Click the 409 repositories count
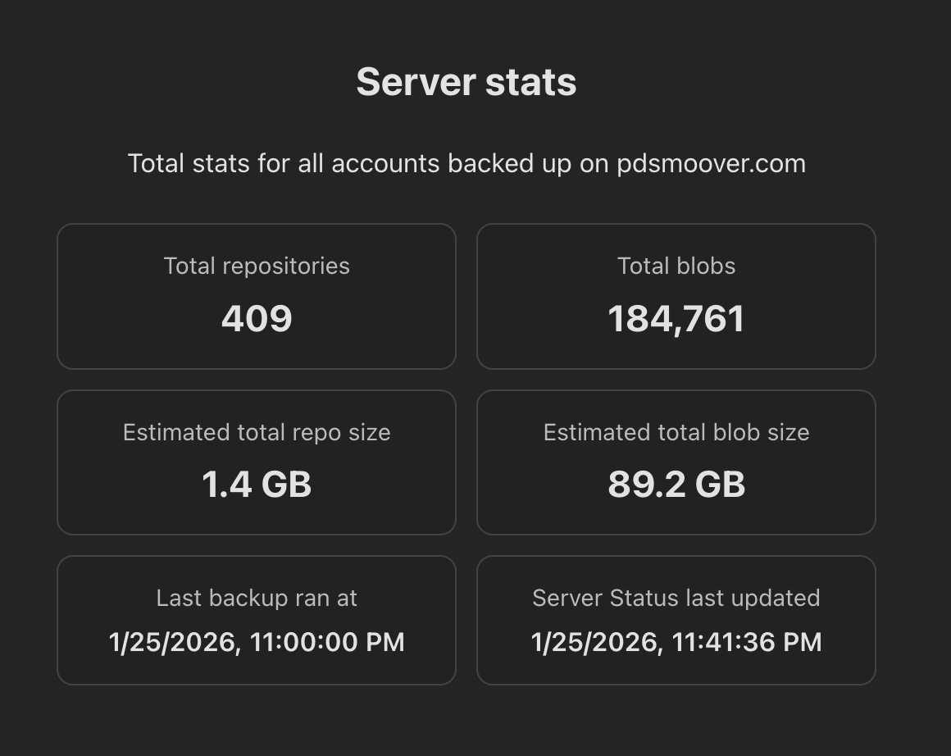The height and width of the screenshot is (756, 951). point(257,318)
